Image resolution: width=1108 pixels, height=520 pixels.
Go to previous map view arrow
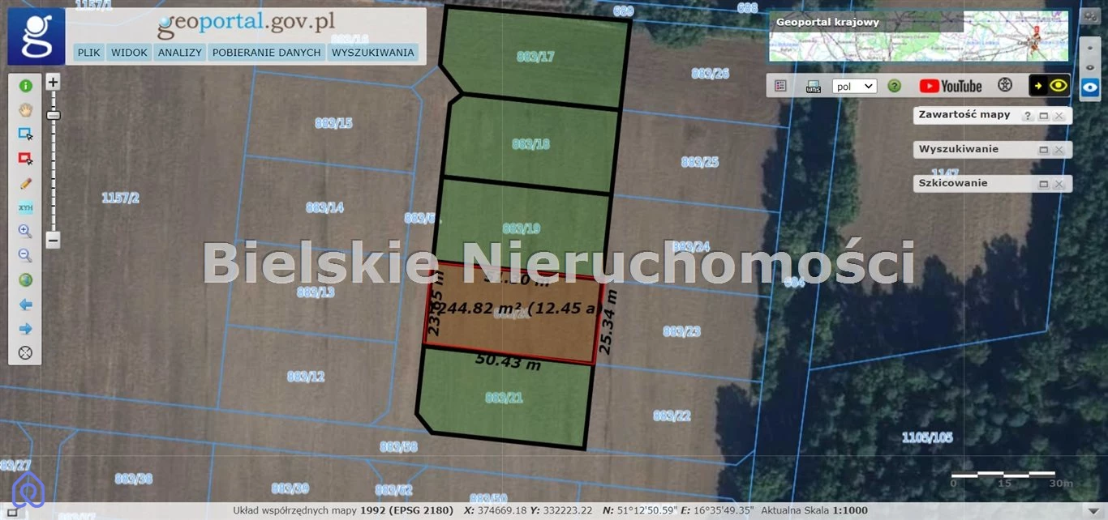pos(25,305)
